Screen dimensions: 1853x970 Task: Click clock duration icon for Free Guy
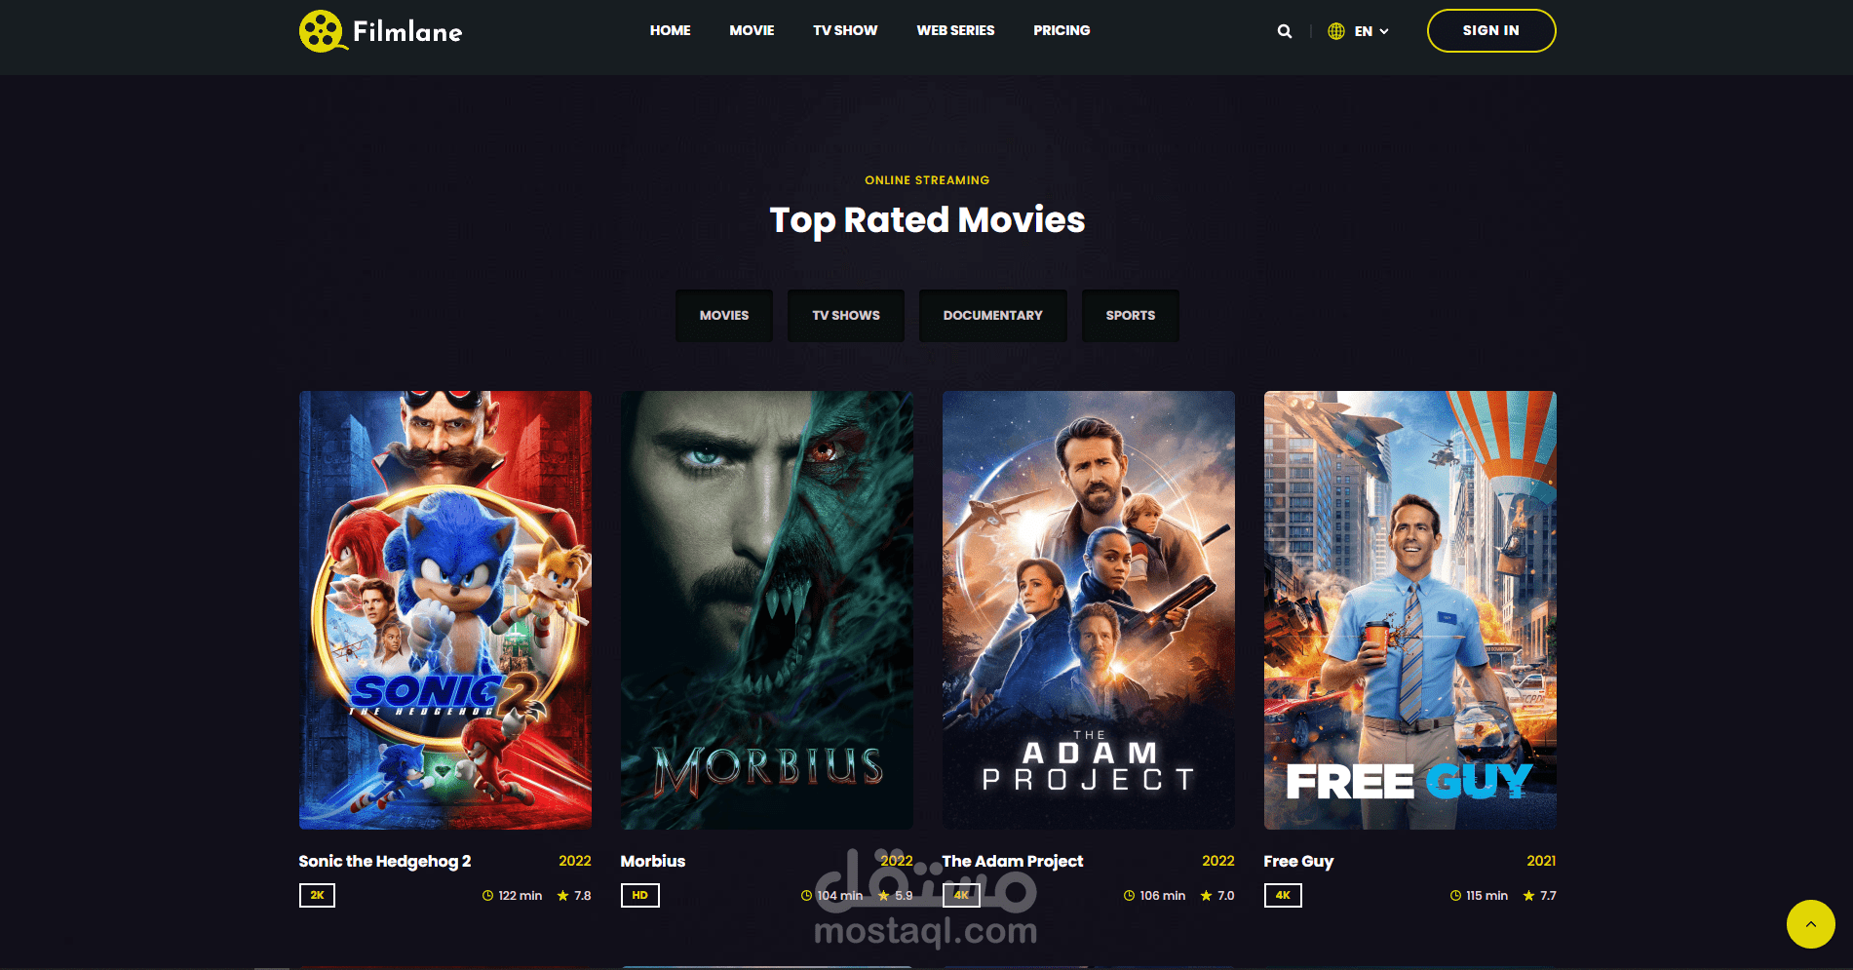1455,895
